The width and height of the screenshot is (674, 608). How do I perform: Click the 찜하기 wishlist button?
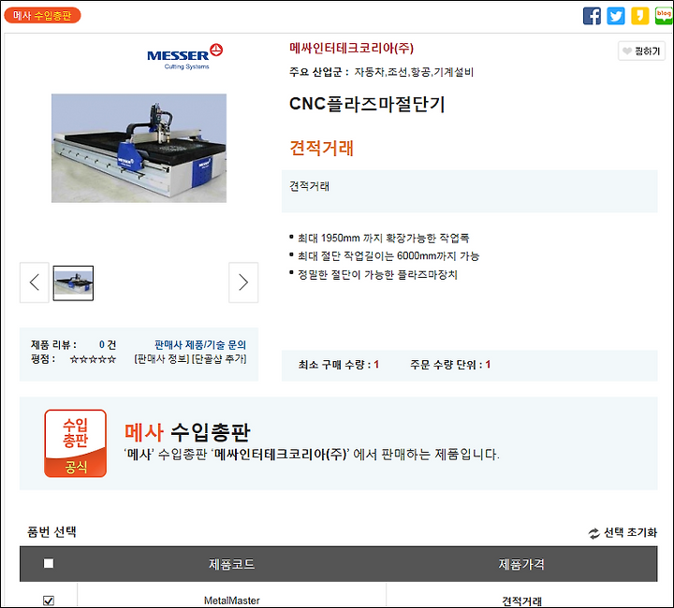pos(641,51)
